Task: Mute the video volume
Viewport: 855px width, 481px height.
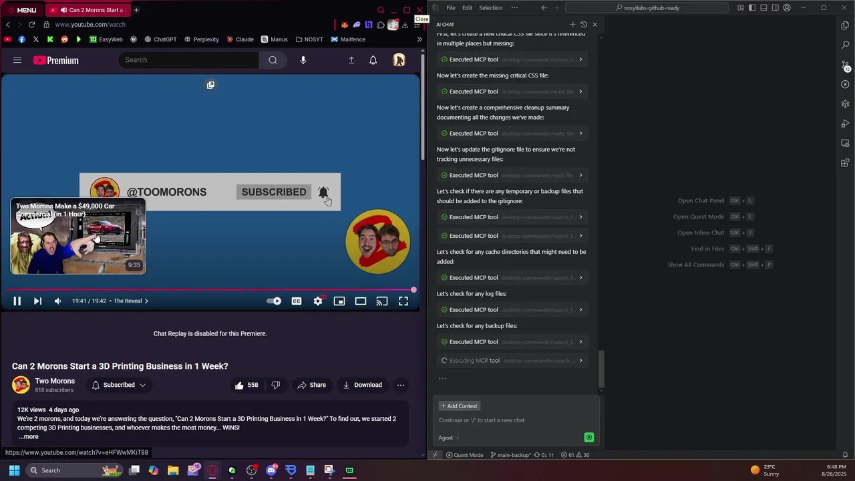Action: coord(57,301)
